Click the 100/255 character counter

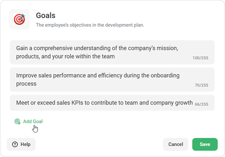200,58
